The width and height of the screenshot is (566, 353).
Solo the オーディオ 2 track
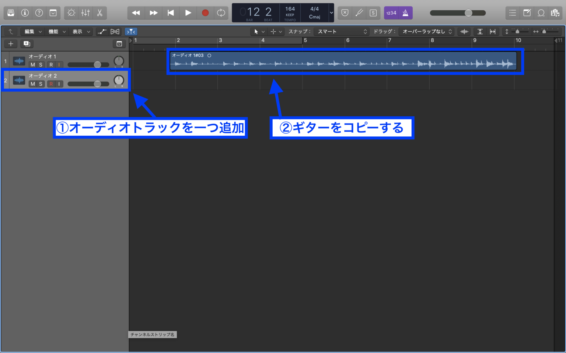pos(41,84)
